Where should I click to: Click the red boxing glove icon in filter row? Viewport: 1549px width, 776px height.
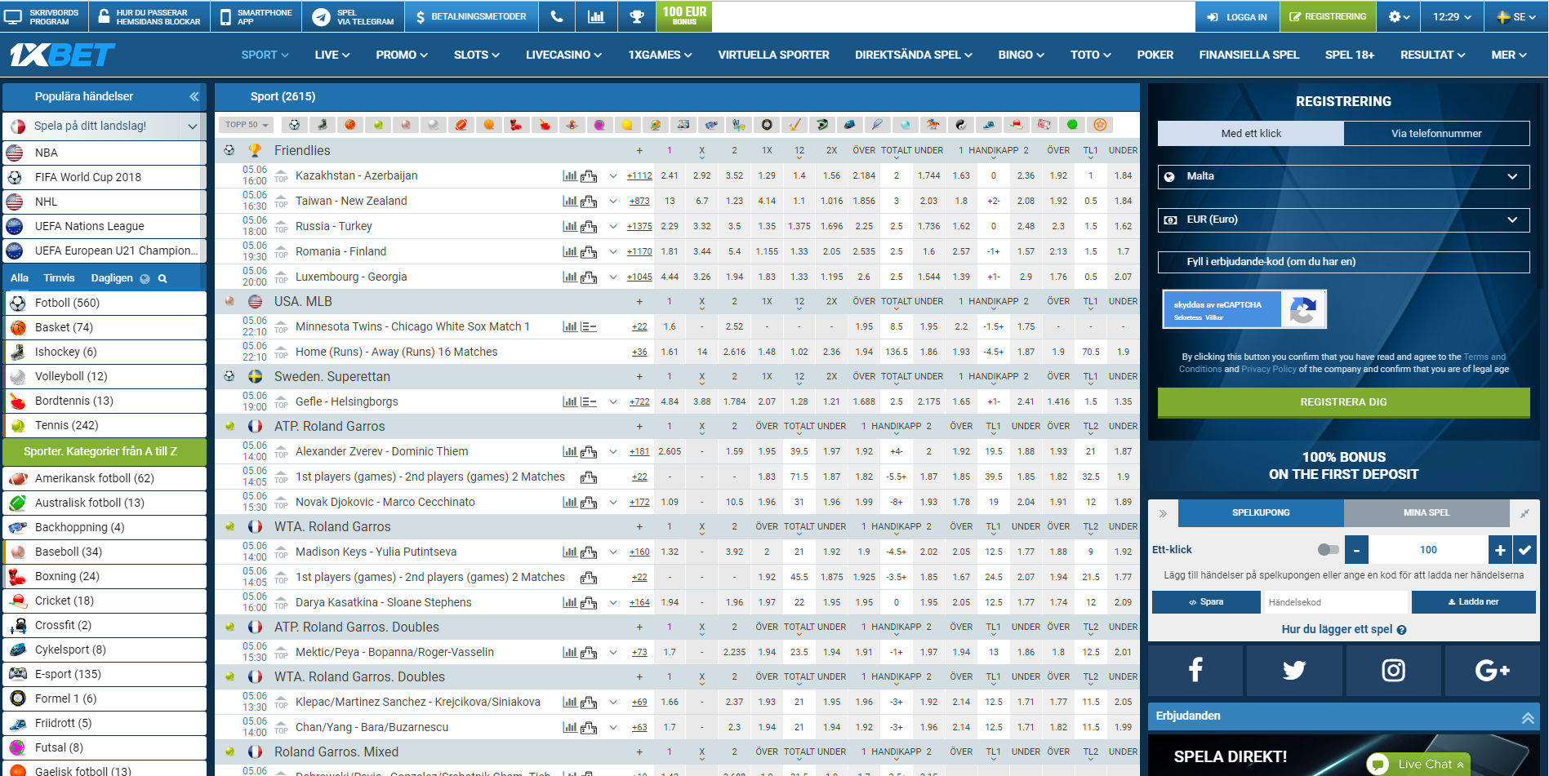[516, 125]
